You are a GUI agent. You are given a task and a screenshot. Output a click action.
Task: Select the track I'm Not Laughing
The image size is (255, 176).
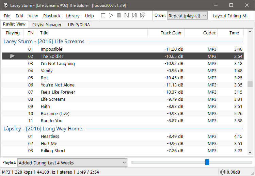coord(123,63)
